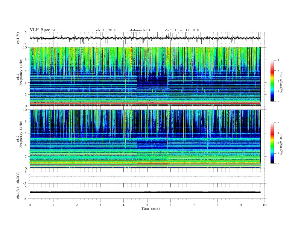
Task: Click the ch.1 waveform trace panel
Action: [x=148, y=38]
